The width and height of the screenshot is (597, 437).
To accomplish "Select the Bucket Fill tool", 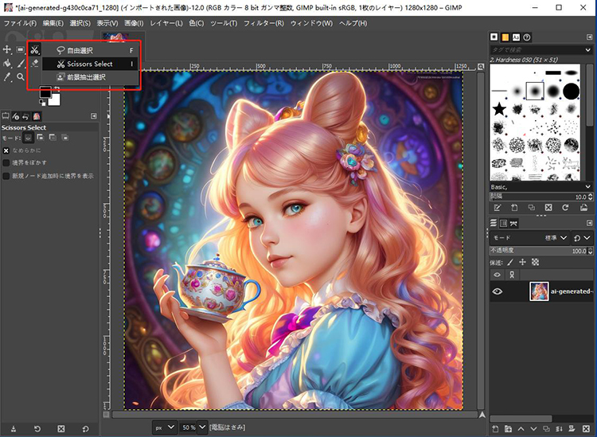I will (x=7, y=63).
